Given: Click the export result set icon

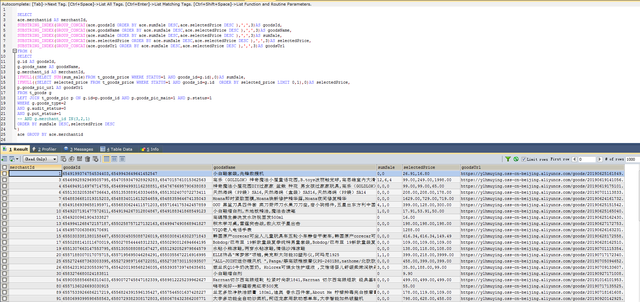Looking at the screenshot, I should click(4, 159).
